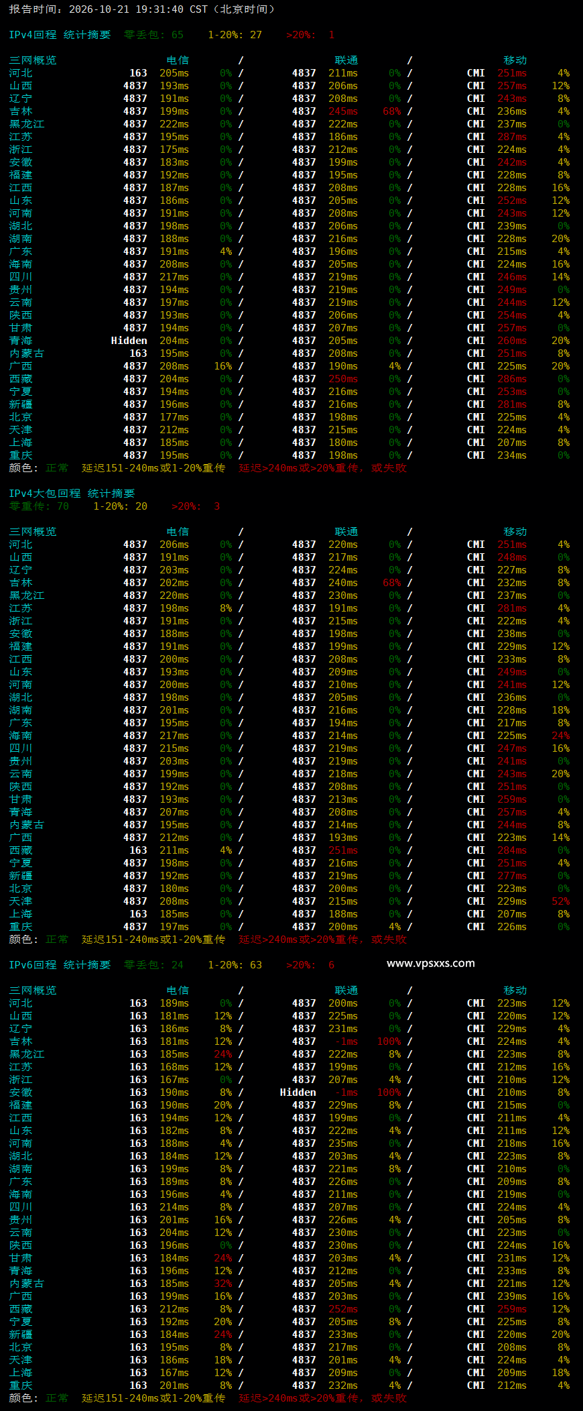Click '68%' in the IPv4大包回程 吉林 row
This screenshot has height=1411, width=583.
392,583
